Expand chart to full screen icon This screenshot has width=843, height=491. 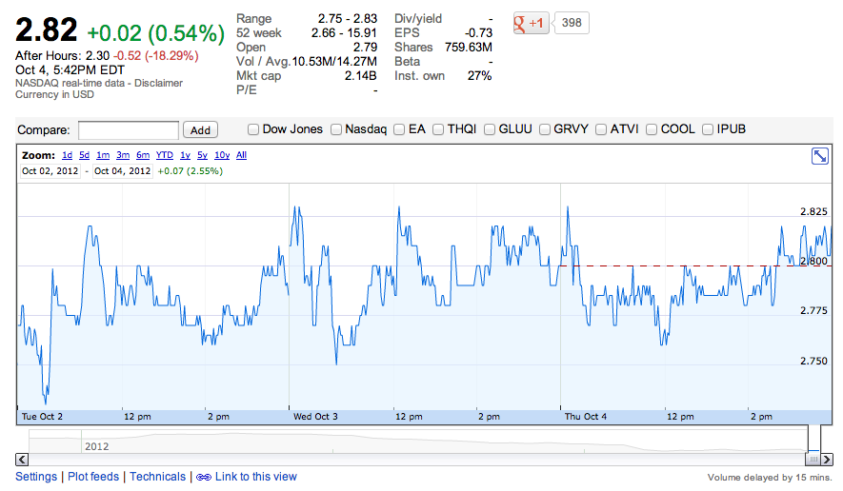pos(820,156)
